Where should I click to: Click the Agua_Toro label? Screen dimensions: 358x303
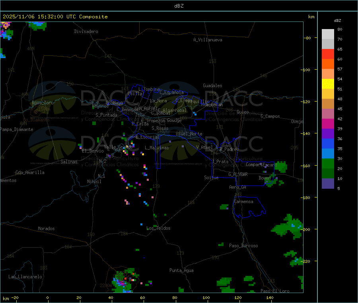pyautogui.click(x=43, y=103)
